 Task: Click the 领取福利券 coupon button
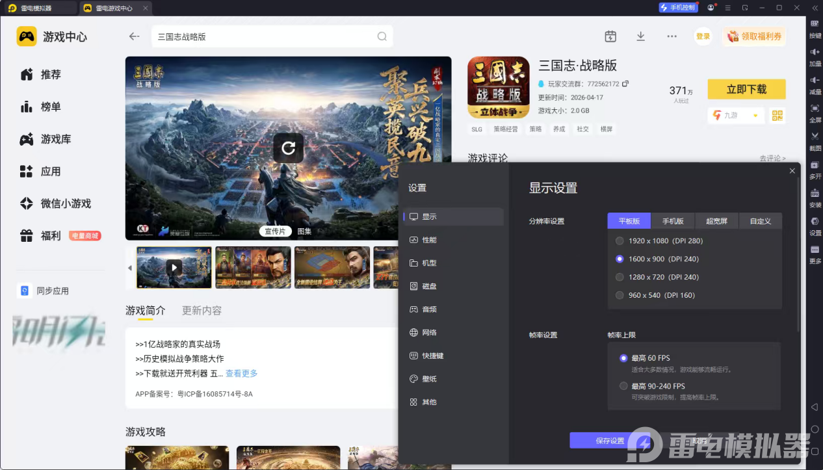click(x=754, y=36)
